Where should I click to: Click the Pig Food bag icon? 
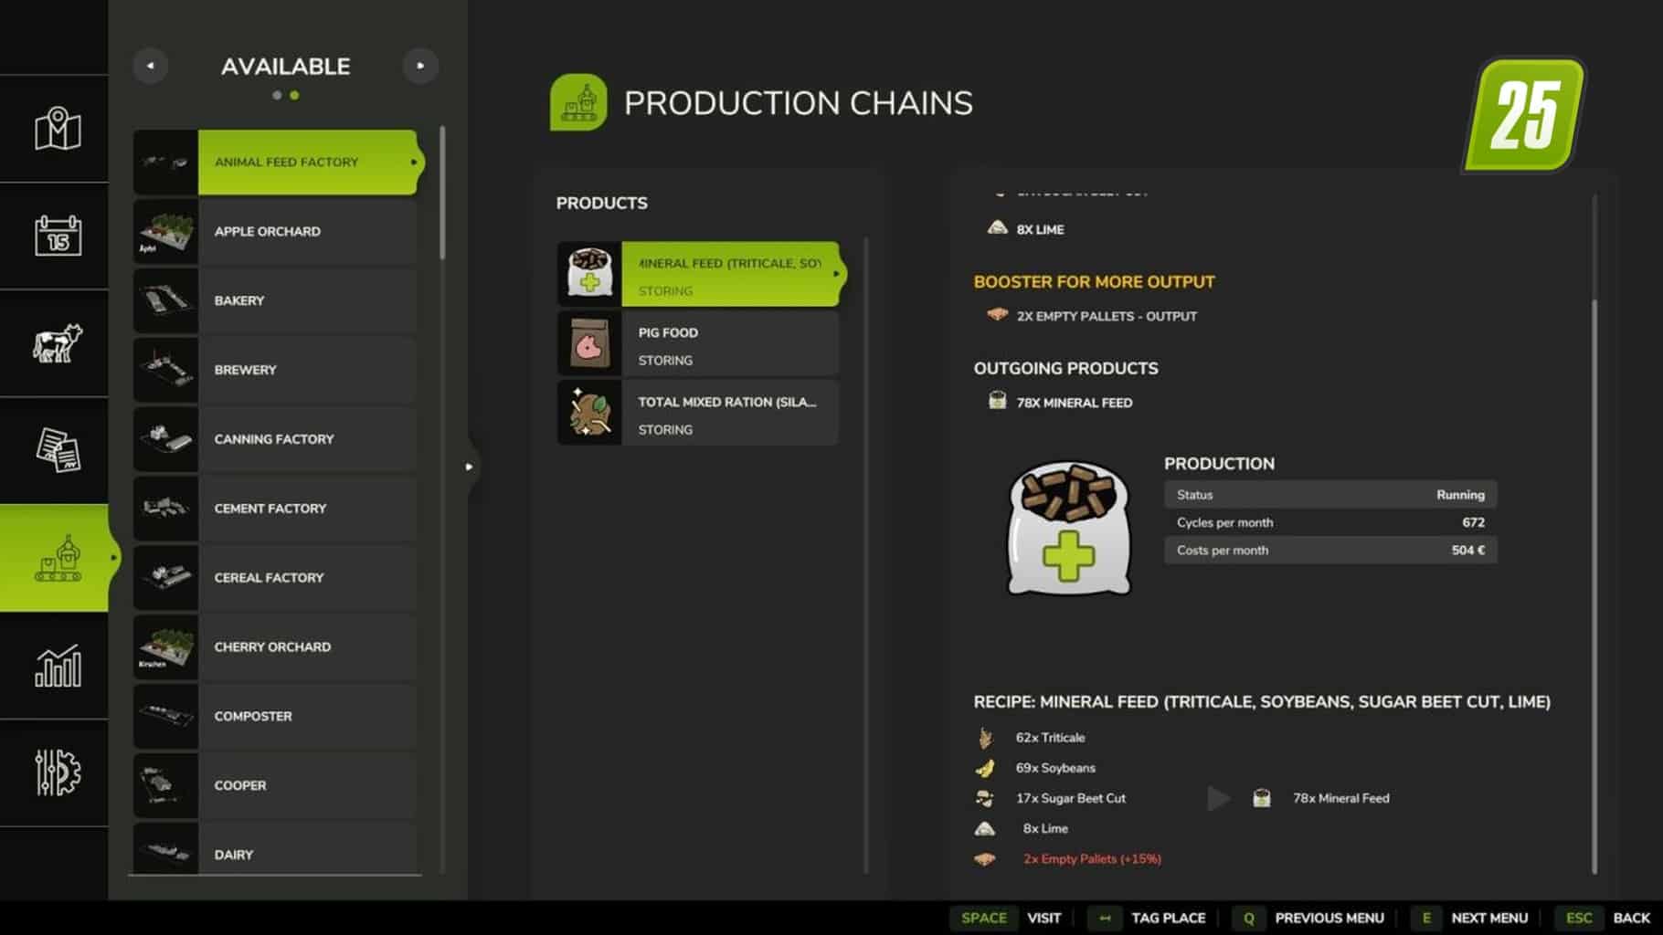coord(589,343)
